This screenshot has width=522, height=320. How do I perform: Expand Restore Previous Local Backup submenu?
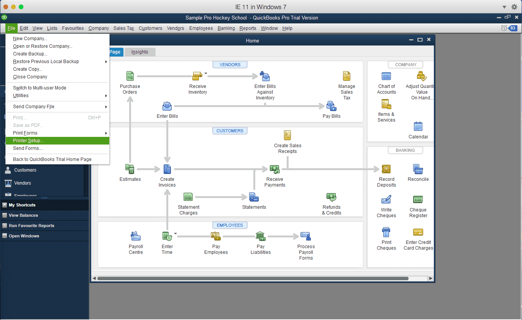[57, 62]
